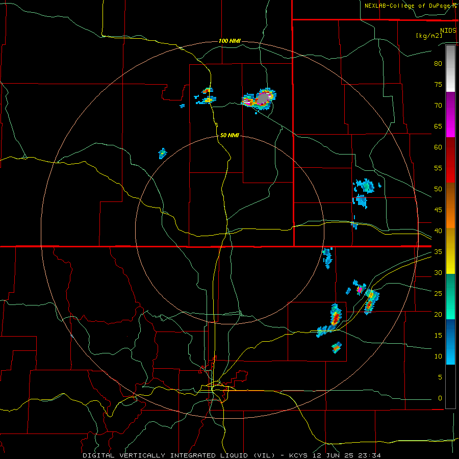Click the 45 value on the VIL scale
The width and height of the screenshot is (459, 459).
tap(438, 210)
